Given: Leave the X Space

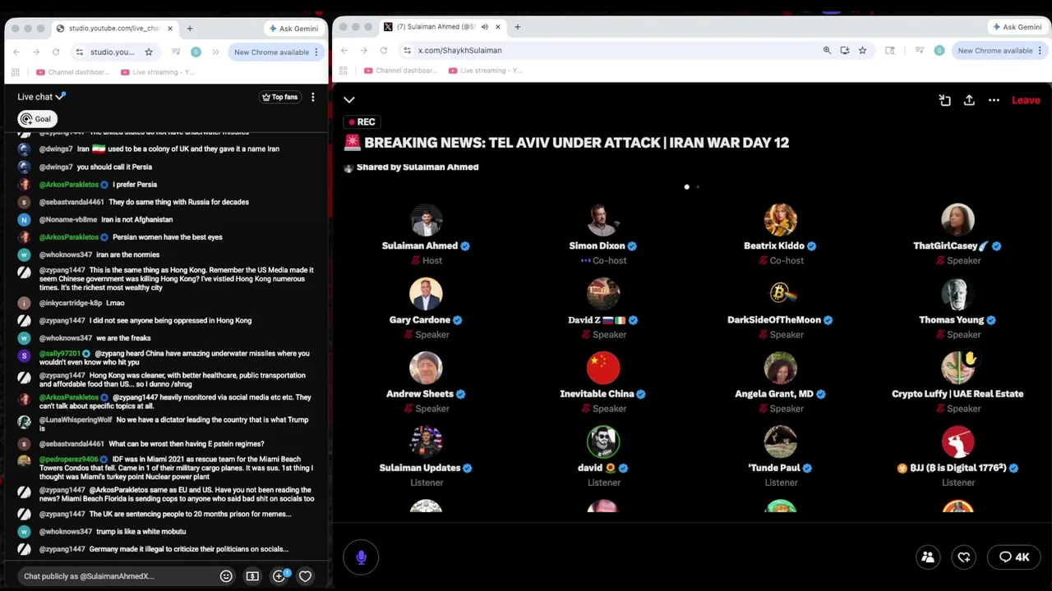Looking at the screenshot, I should click(1026, 100).
